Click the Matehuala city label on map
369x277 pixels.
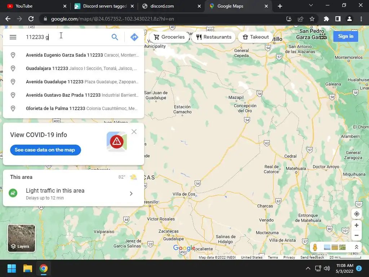[296, 168]
